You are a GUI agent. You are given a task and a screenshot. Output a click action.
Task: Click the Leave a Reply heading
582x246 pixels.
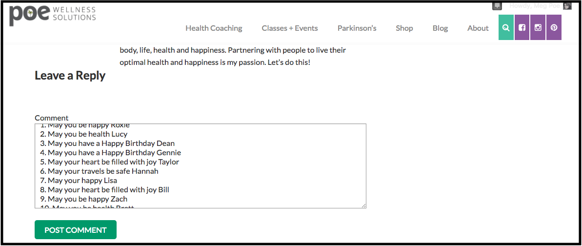click(x=70, y=76)
